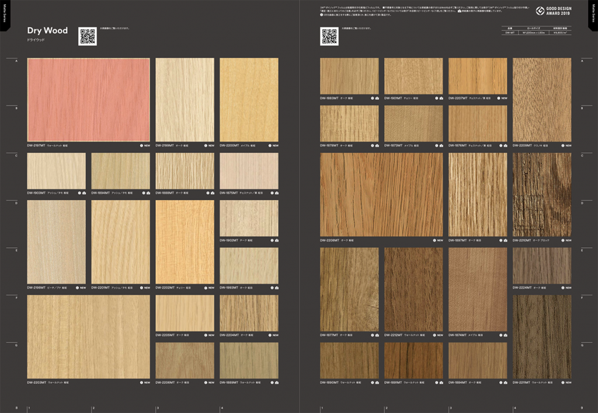Click the camera icon next to DW-1876MT
Viewport: 598px width, 413px height.
click(x=505, y=145)
